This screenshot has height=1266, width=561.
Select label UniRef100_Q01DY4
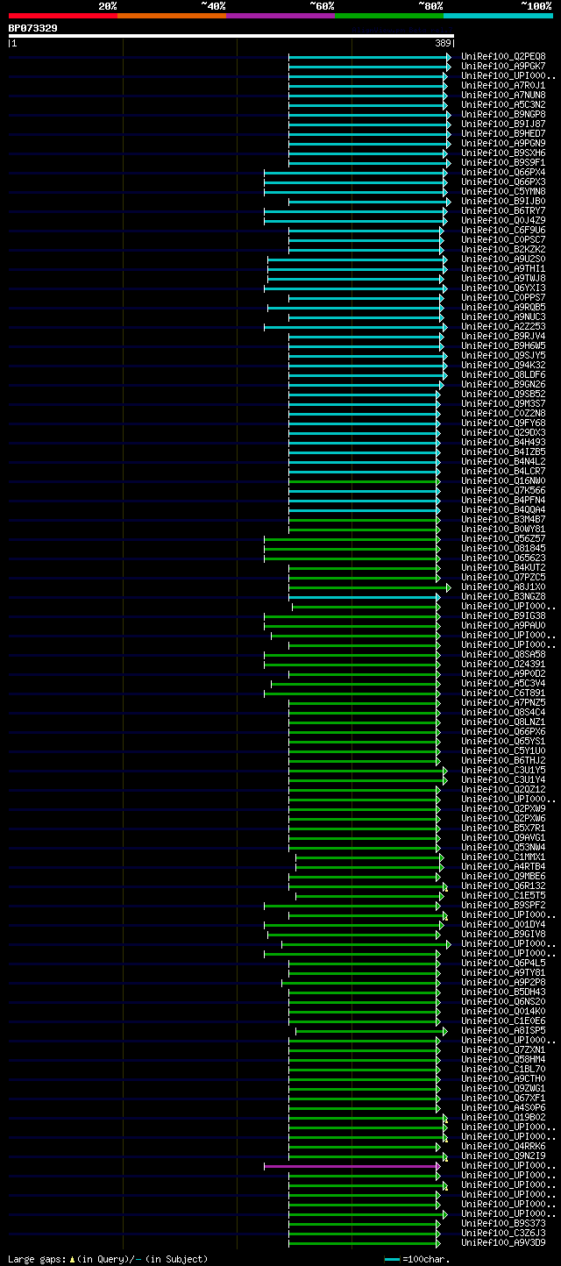tap(503, 924)
